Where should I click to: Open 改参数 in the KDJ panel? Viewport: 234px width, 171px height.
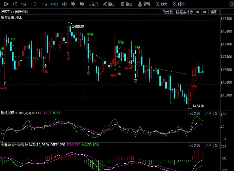coord(195,114)
